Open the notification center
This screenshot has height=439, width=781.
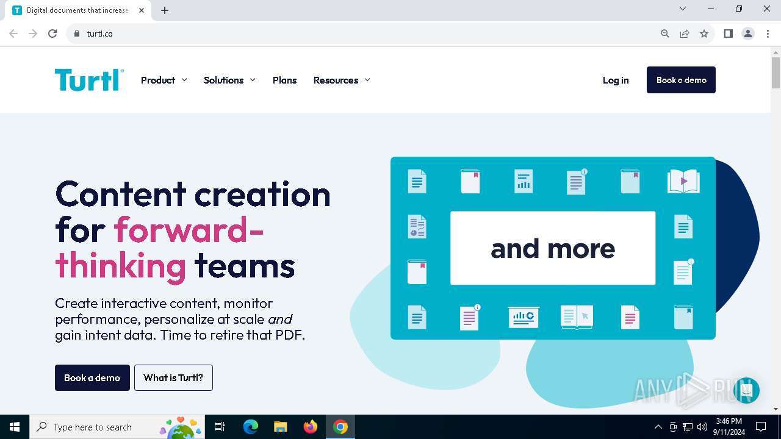[x=761, y=427]
